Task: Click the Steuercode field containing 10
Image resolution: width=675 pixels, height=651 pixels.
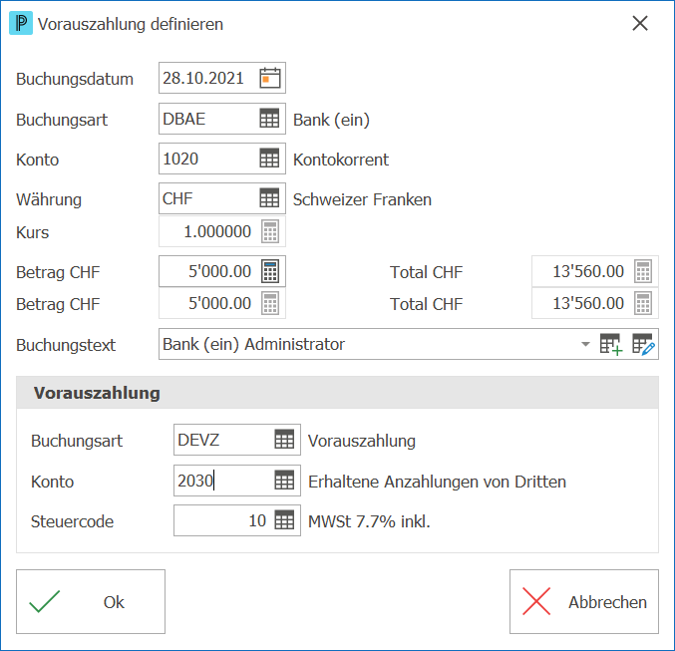Action: (x=237, y=520)
